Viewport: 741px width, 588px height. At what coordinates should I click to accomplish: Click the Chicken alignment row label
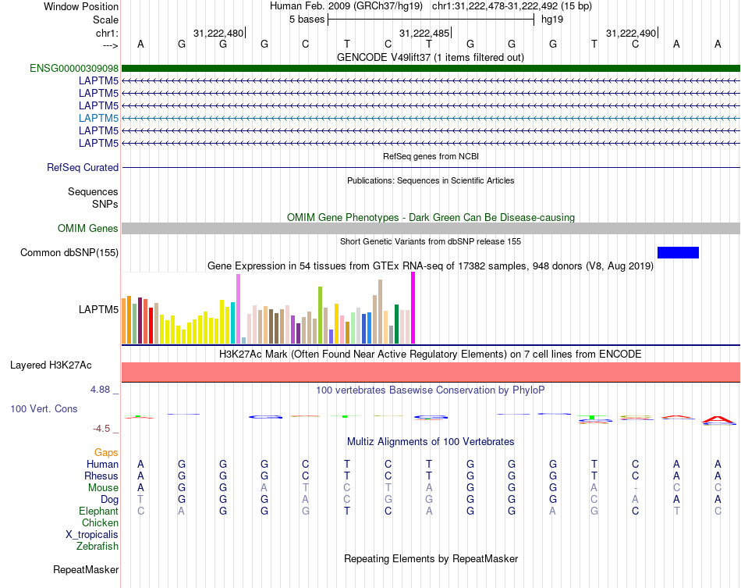pos(100,522)
